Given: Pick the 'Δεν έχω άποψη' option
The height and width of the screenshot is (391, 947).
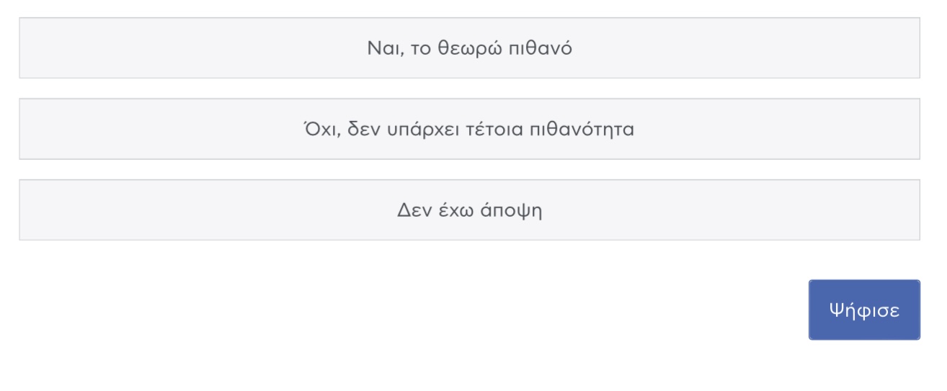Looking at the screenshot, I should pos(469,210).
